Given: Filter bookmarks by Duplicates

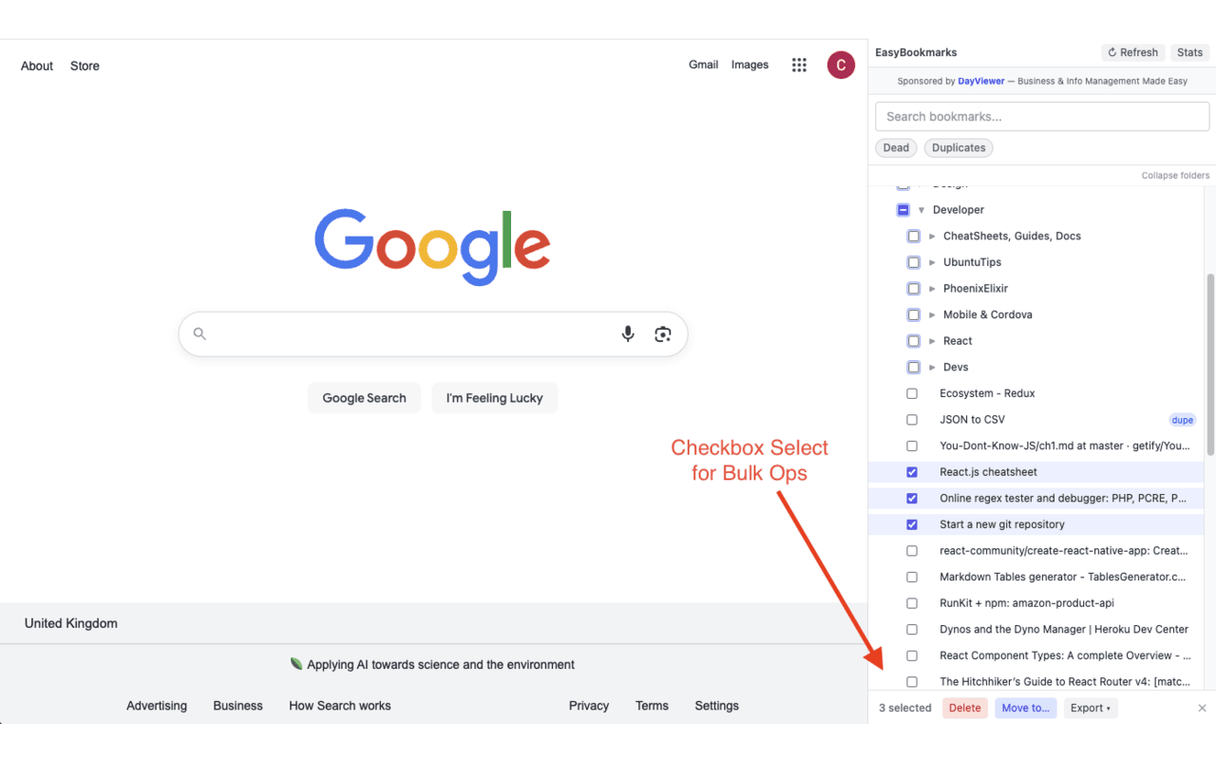Looking at the screenshot, I should point(959,148).
